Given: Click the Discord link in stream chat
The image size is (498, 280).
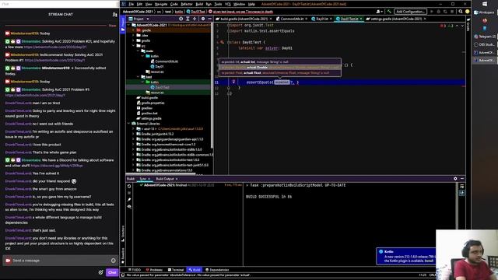Looking at the screenshot, I should coord(57,166).
